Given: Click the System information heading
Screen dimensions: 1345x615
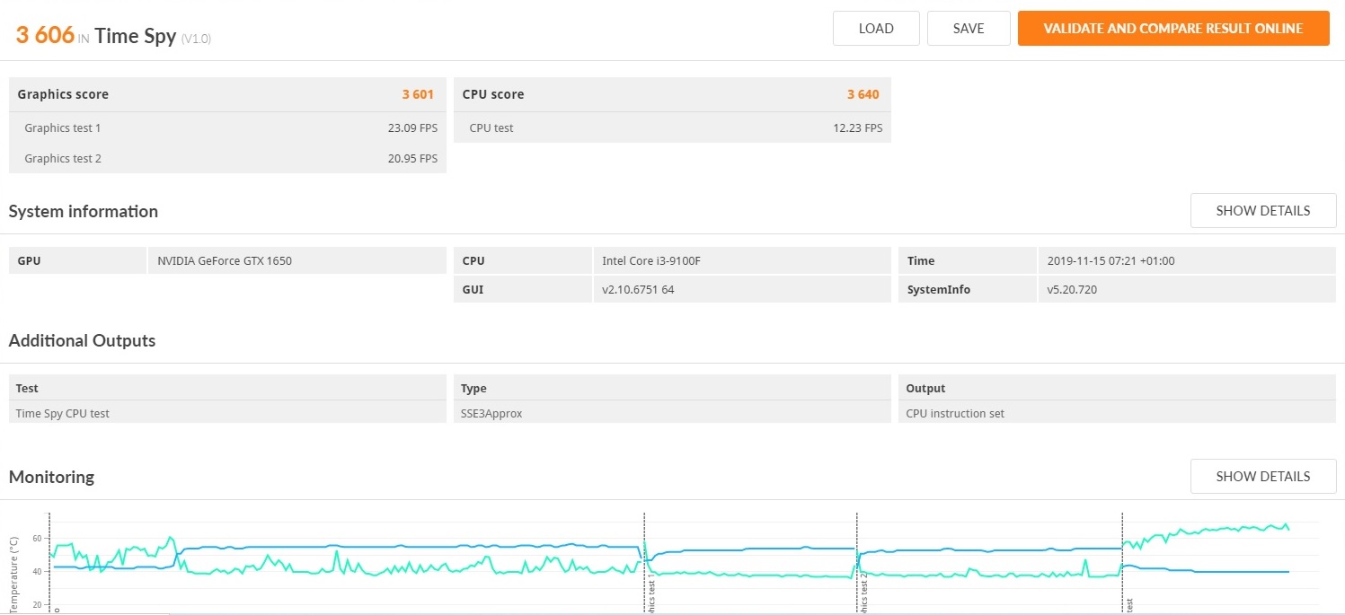Looking at the screenshot, I should [x=84, y=212].
